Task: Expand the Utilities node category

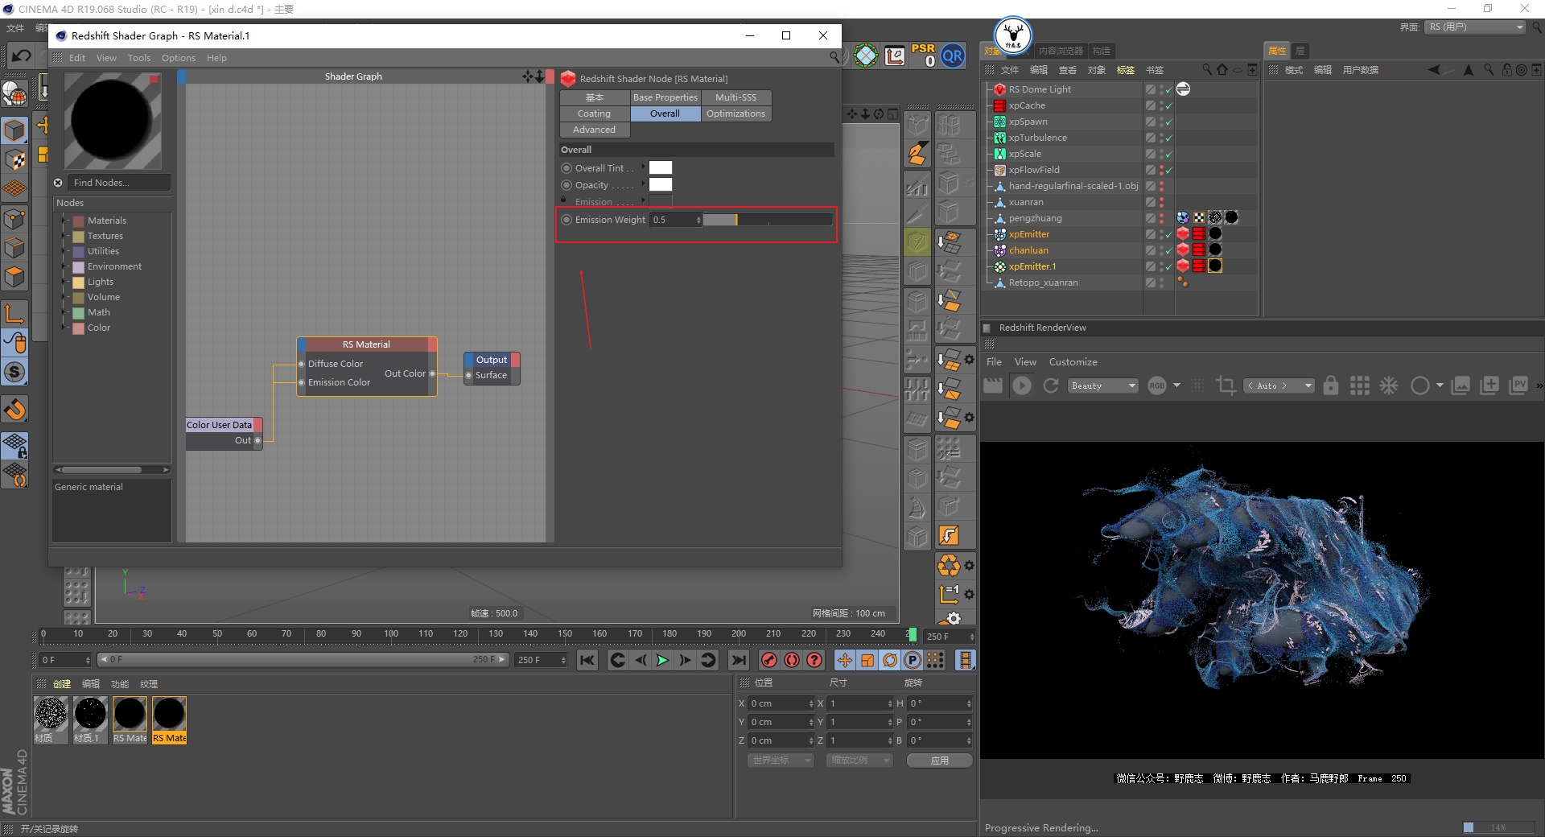Action: 64,251
